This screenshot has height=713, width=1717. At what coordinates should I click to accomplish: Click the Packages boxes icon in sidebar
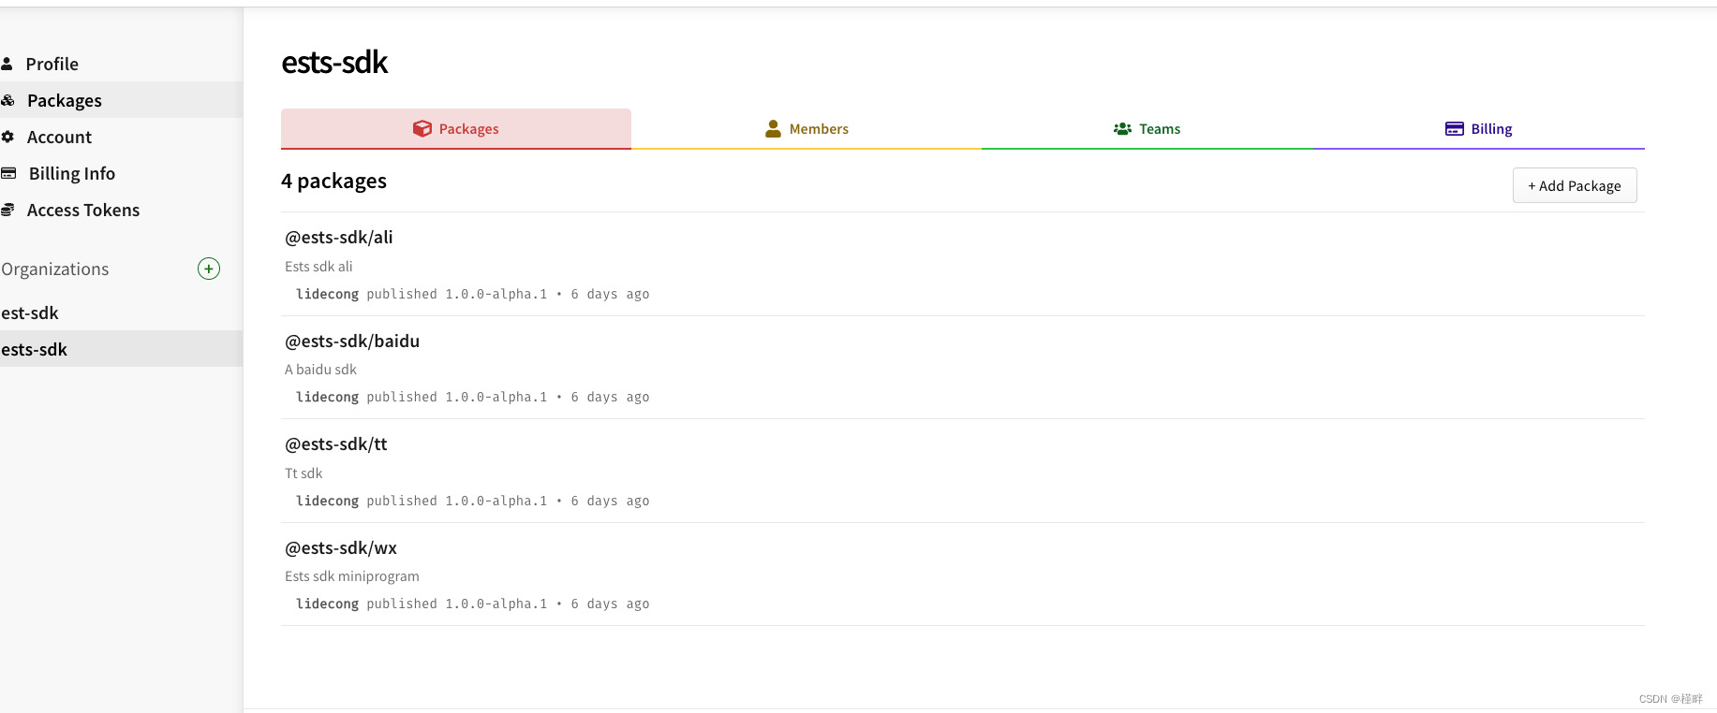click(7, 100)
